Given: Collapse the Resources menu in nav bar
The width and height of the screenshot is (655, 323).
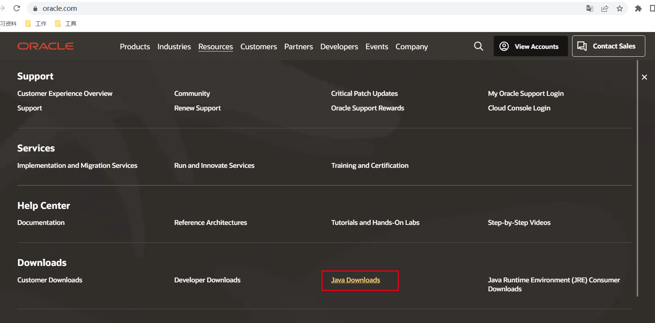Looking at the screenshot, I should coord(215,47).
